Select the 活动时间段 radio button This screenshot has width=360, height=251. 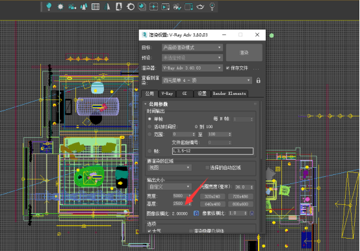149,127
